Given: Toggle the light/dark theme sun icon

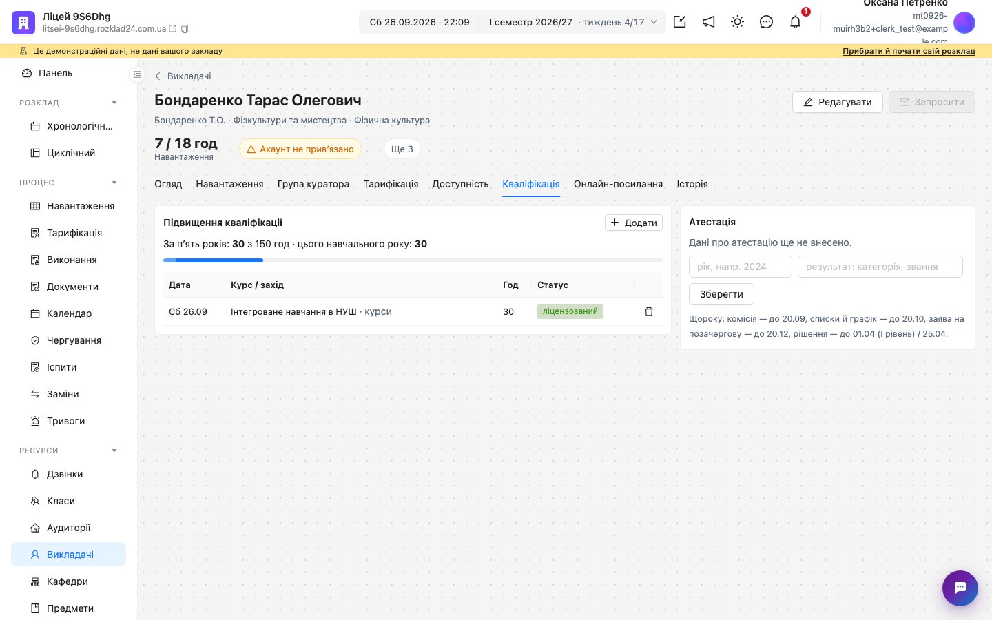Looking at the screenshot, I should click(737, 22).
